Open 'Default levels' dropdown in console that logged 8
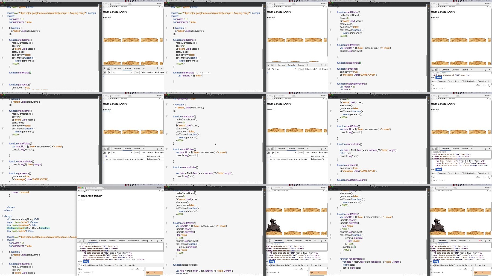Viewport: 492px width, 276px height. pos(147,153)
